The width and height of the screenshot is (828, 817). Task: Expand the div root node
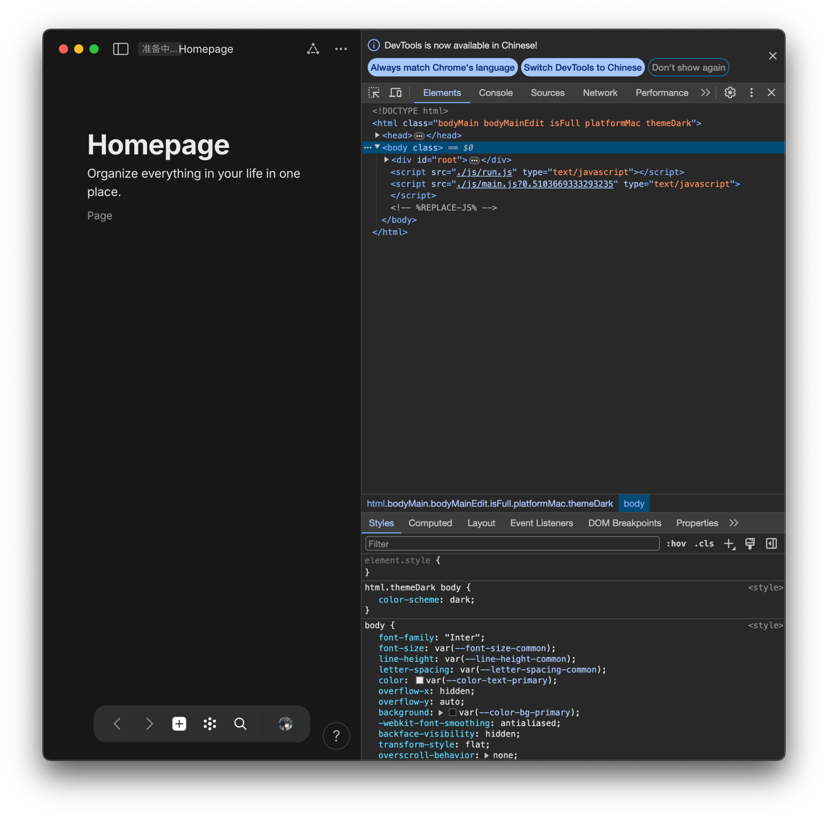386,159
